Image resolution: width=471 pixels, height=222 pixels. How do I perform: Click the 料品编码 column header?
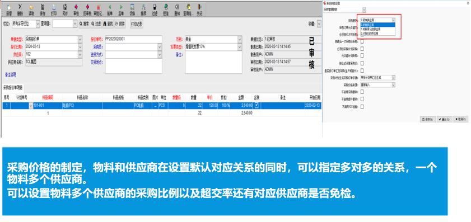point(48,97)
